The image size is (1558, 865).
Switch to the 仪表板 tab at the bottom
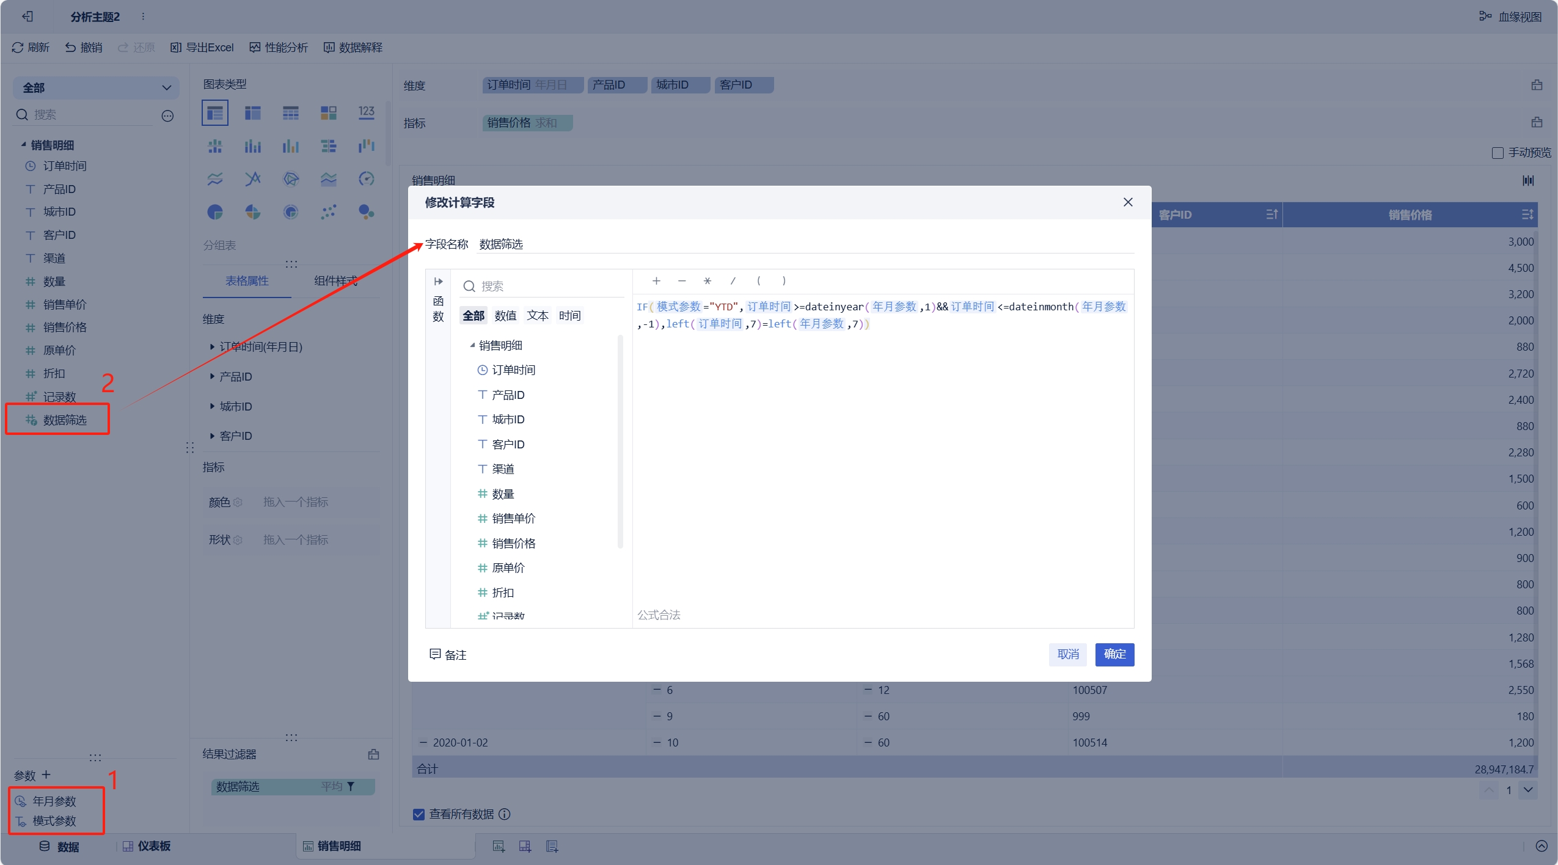147,846
